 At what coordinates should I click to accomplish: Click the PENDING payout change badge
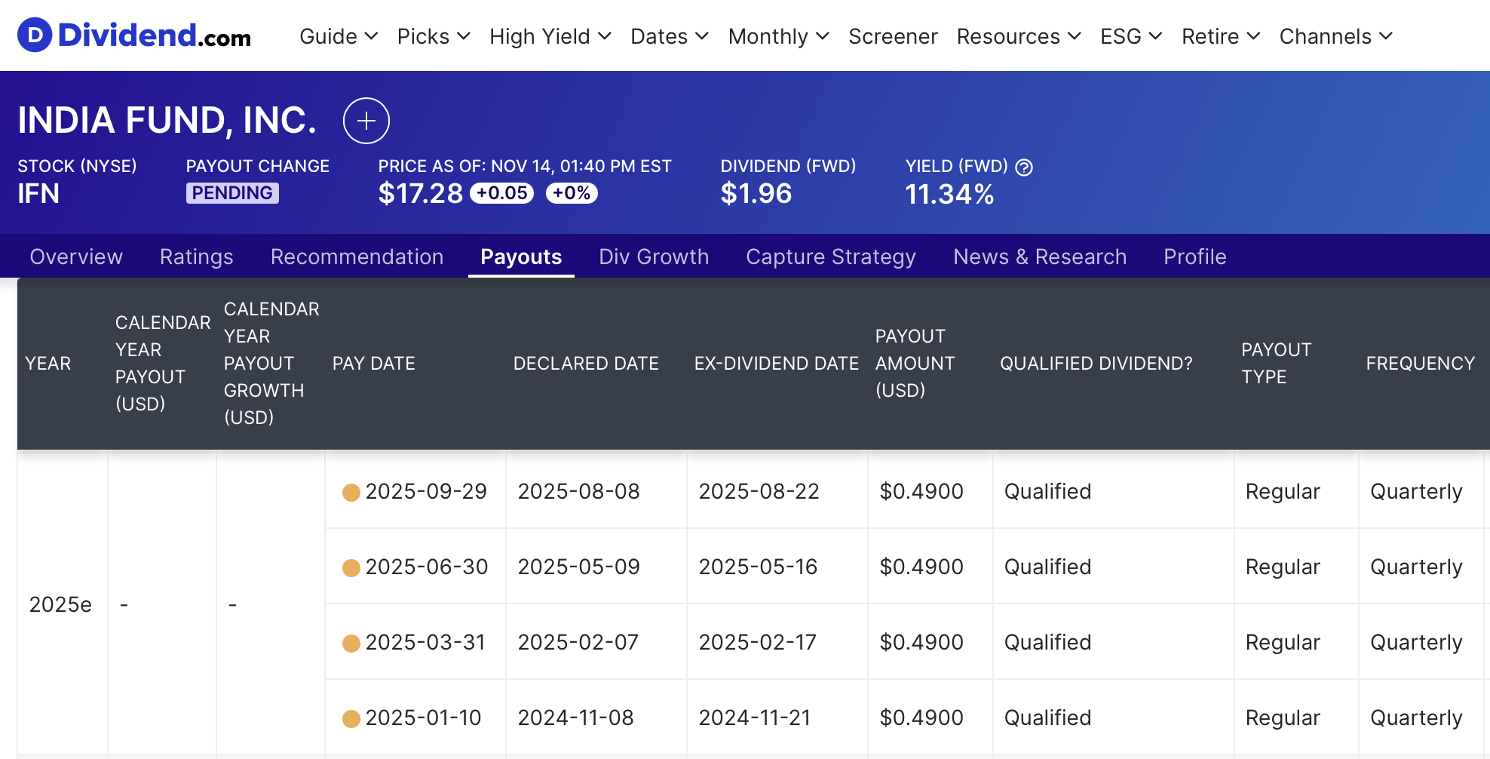pos(232,193)
